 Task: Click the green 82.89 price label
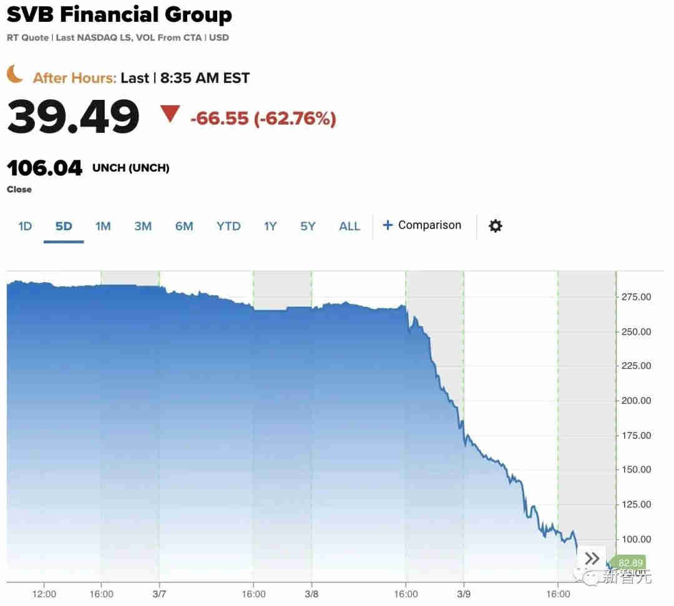[x=629, y=563]
